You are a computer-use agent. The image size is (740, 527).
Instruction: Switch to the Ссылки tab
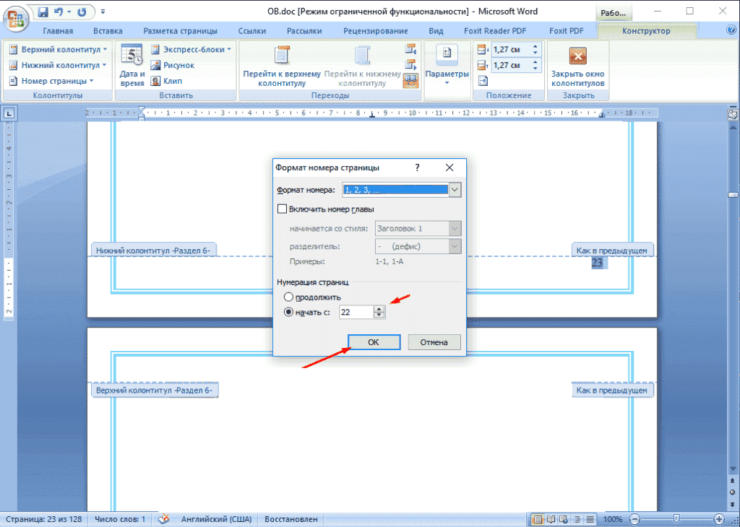pos(251,31)
